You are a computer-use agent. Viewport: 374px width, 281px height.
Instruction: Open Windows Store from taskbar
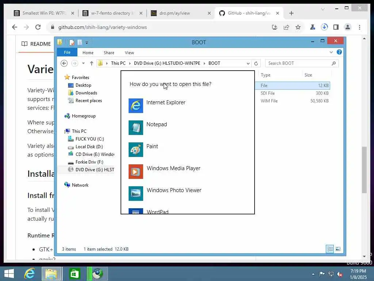[75, 274]
